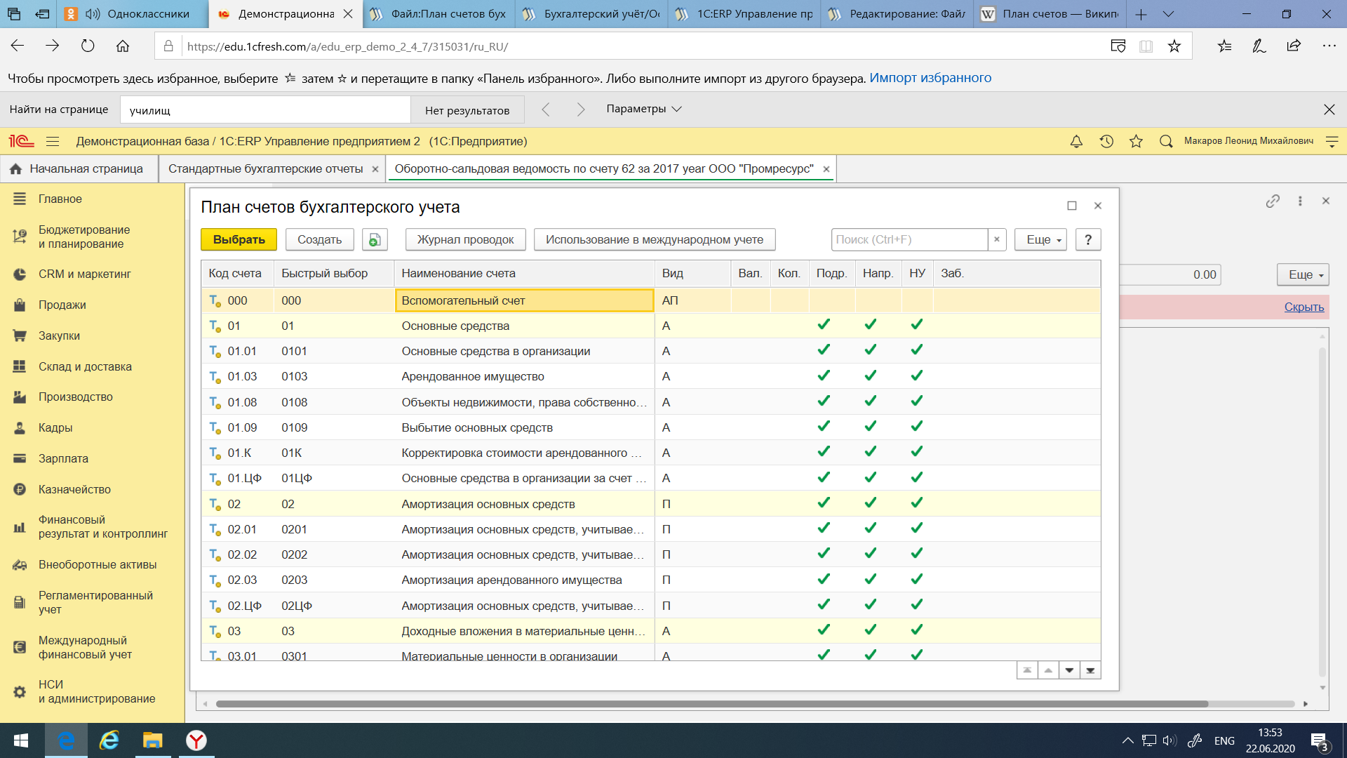1347x758 pixels.
Task: Open the Еще dropdown in the report window
Action: (x=1303, y=274)
